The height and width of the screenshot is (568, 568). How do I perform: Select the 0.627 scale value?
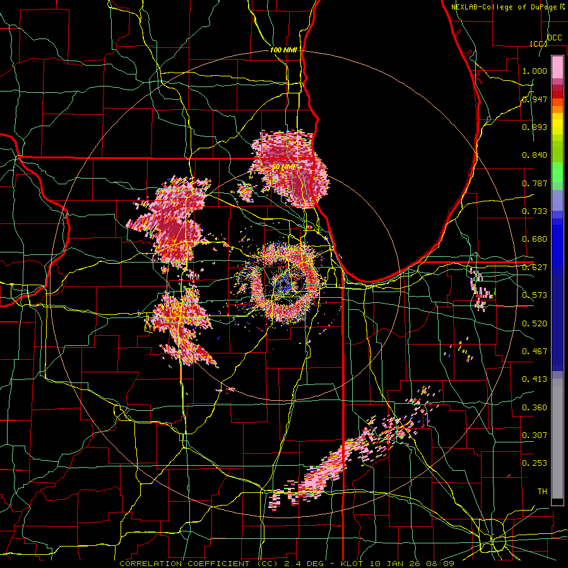click(535, 268)
